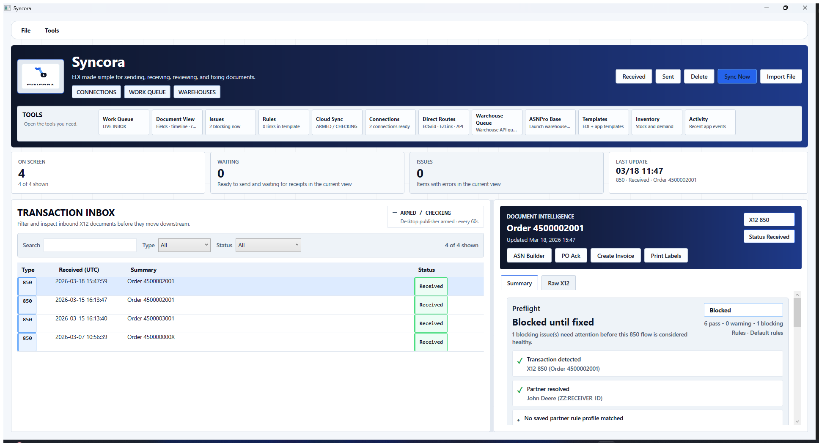
Task: Open the Status filter dropdown
Action: tap(268, 245)
